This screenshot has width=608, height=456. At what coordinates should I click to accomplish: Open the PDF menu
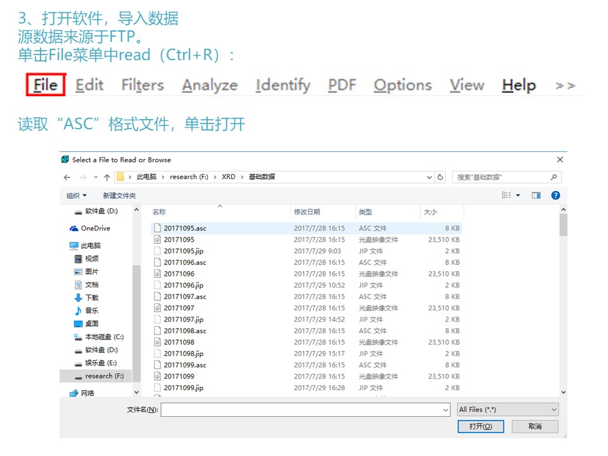(x=342, y=84)
